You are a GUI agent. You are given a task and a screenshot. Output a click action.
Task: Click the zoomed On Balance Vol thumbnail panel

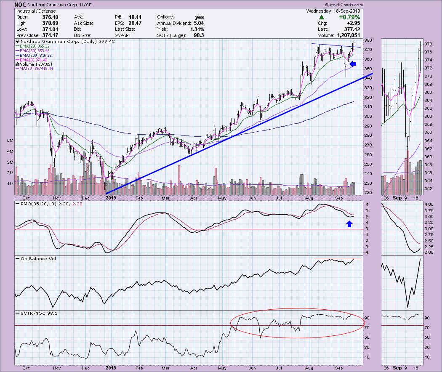[402, 283]
